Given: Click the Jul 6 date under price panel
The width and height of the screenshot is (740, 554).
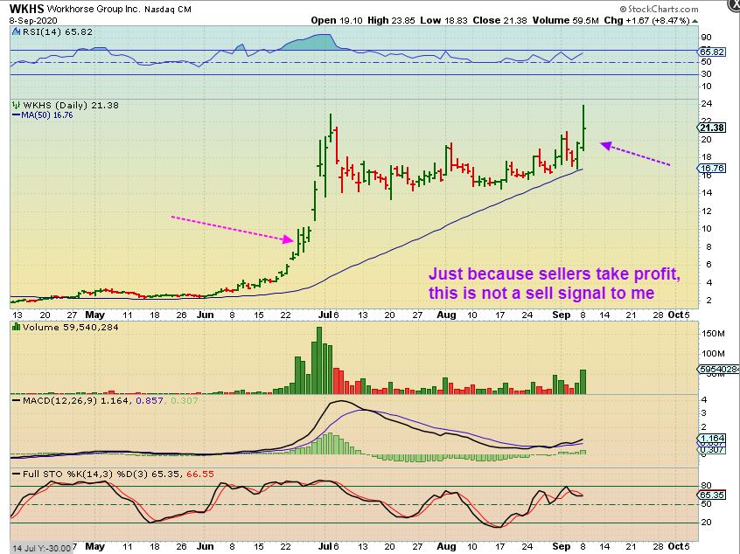Looking at the screenshot, I should coord(329,315).
